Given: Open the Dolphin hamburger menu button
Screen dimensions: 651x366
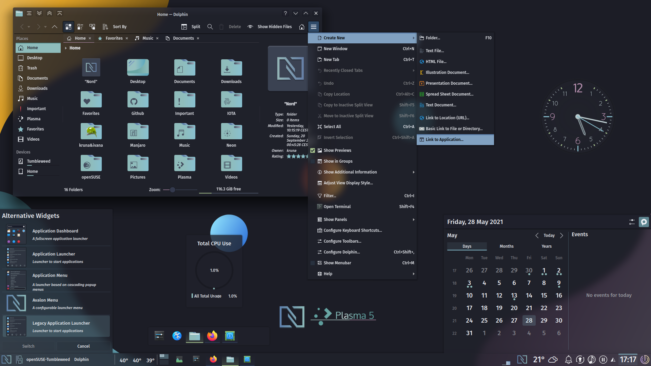Looking at the screenshot, I should pyautogui.click(x=314, y=27).
